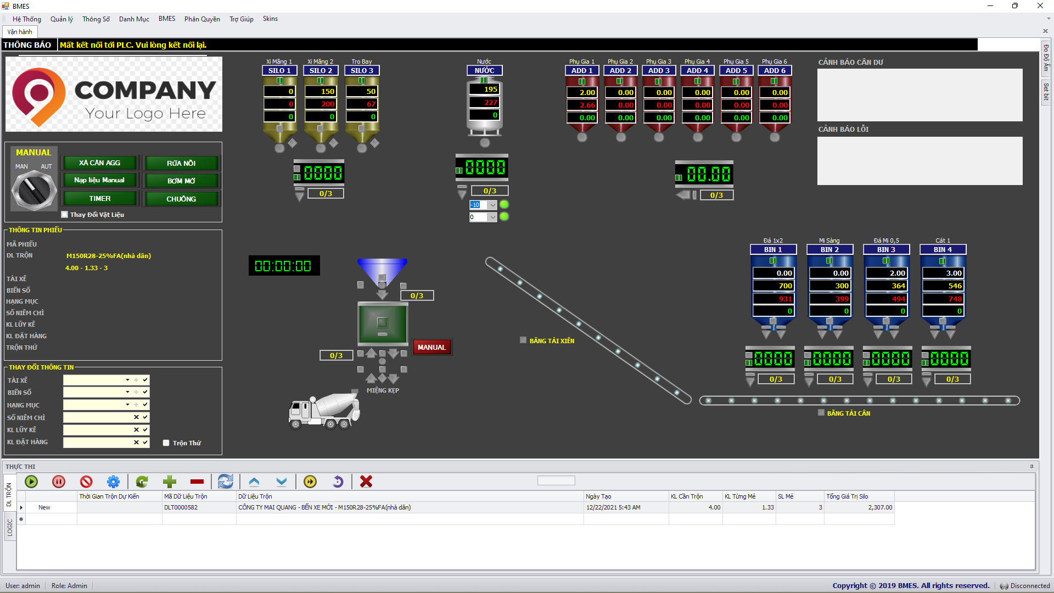The width and height of the screenshot is (1054, 593).
Task: Click the CHUÔNG bell button
Action: 181,199
